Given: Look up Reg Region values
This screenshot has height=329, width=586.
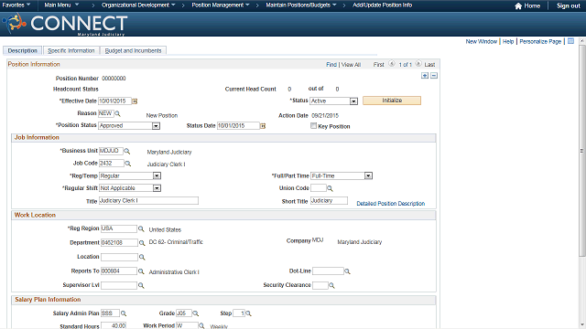Looking at the screenshot, I should (141, 228).
